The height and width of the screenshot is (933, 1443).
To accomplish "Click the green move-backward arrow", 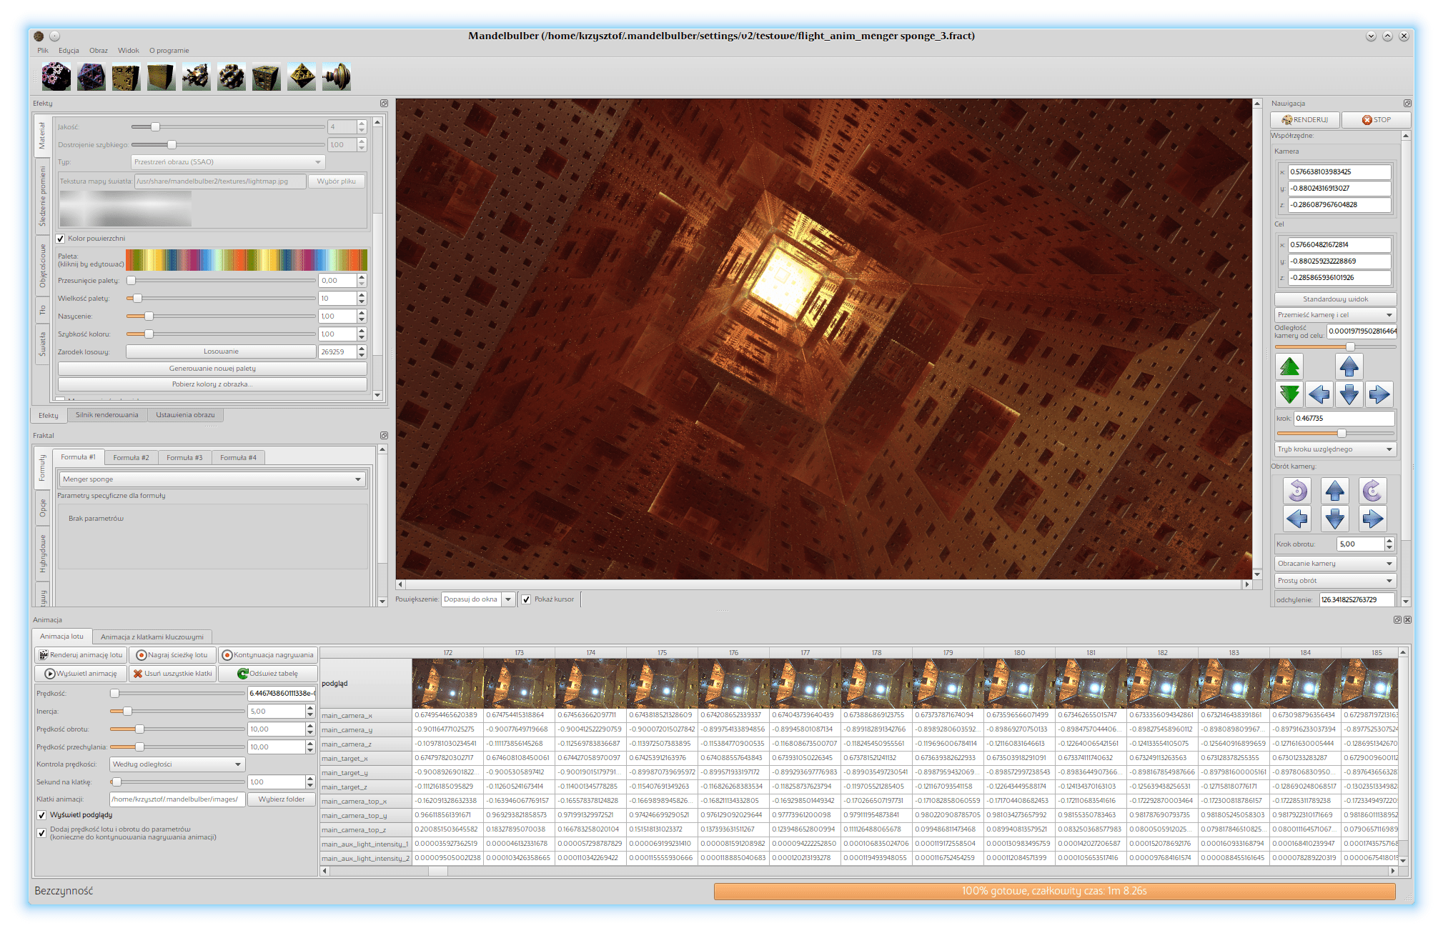I will click(1289, 394).
